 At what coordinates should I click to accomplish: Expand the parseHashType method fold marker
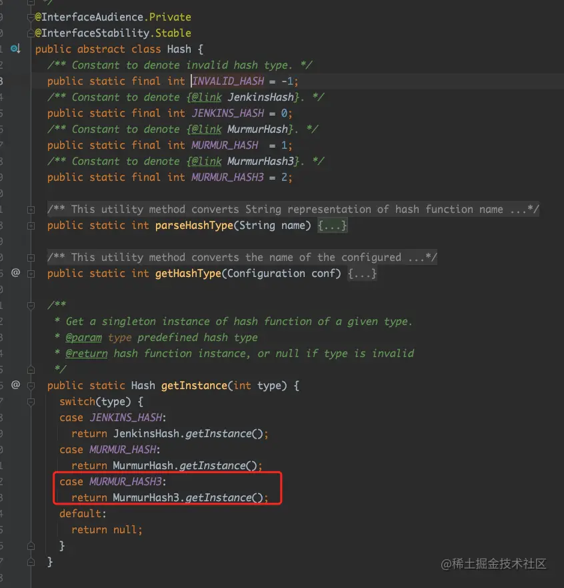[31, 226]
